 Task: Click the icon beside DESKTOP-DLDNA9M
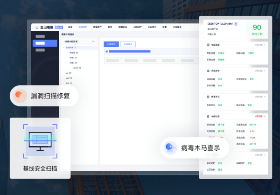click(236, 24)
